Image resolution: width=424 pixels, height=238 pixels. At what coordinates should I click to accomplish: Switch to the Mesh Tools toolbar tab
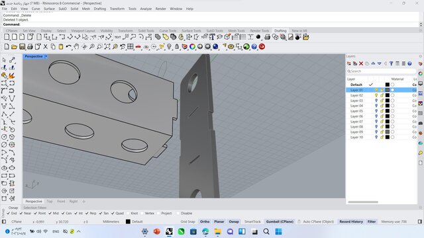click(x=237, y=31)
